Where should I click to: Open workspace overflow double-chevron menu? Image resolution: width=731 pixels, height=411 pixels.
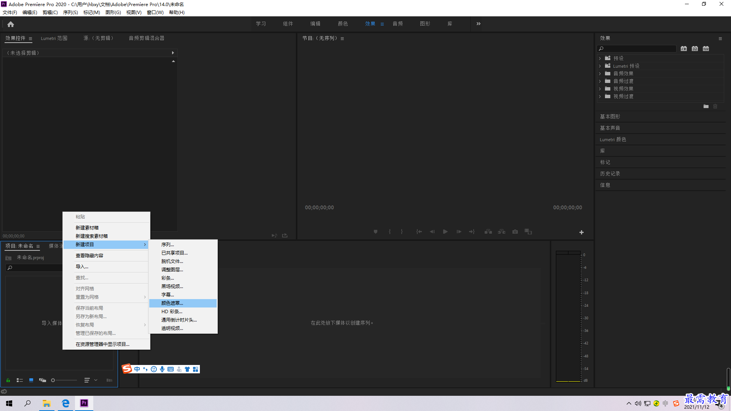point(479,24)
